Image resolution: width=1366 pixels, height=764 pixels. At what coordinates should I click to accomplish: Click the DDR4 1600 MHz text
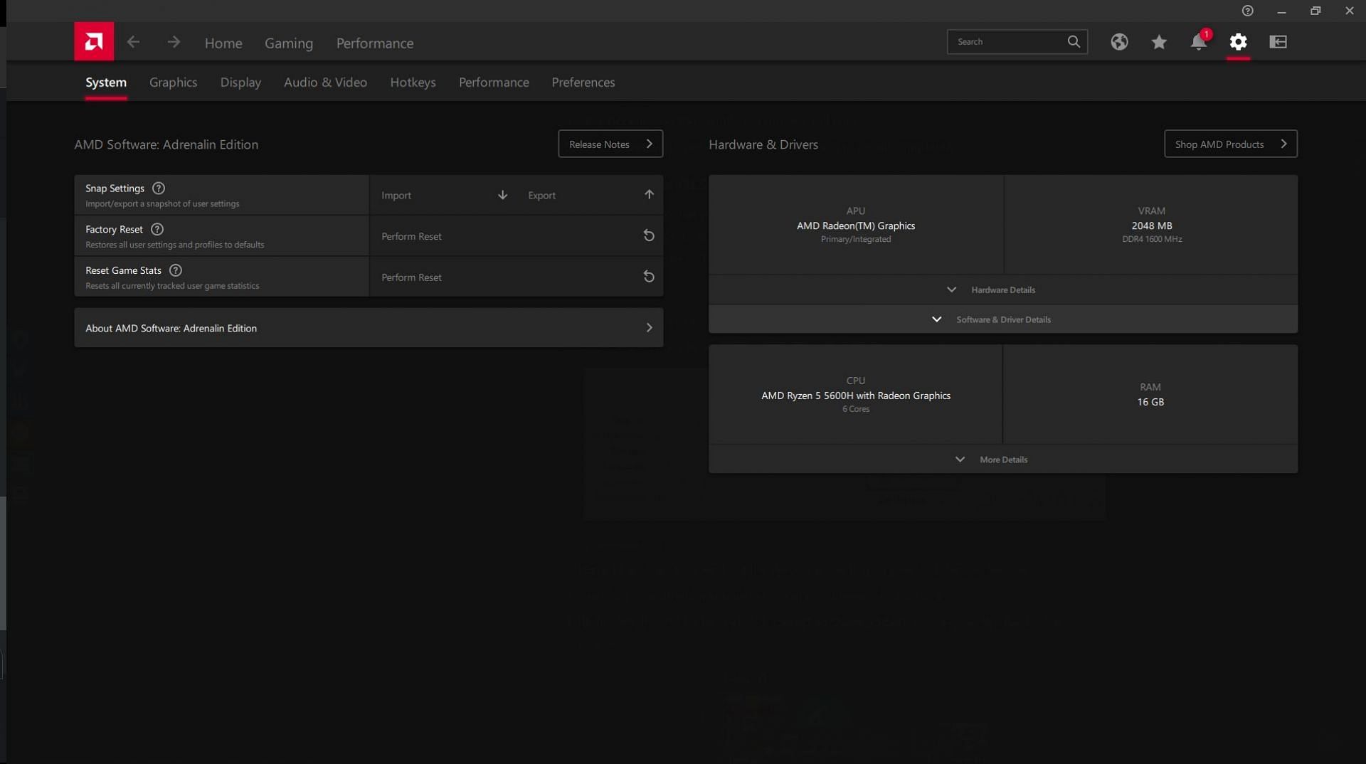click(1152, 239)
